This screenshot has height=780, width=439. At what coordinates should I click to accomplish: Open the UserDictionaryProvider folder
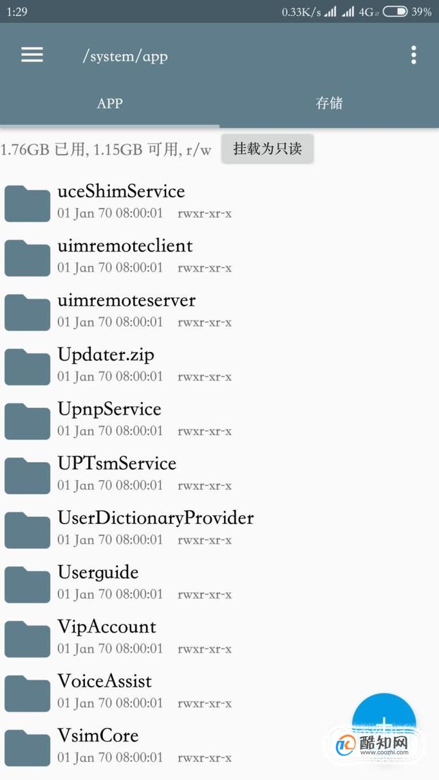point(219,529)
